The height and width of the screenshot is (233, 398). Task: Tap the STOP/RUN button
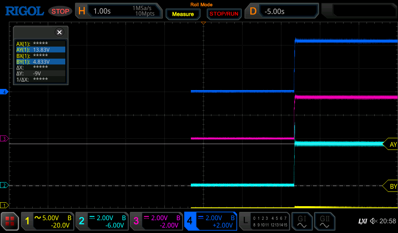pos(224,14)
